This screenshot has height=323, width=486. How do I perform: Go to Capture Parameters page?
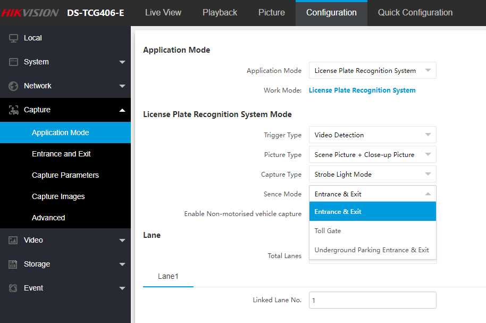tap(65, 175)
